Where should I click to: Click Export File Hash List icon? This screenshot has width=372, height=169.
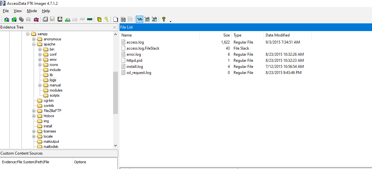[x=123, y=20]
